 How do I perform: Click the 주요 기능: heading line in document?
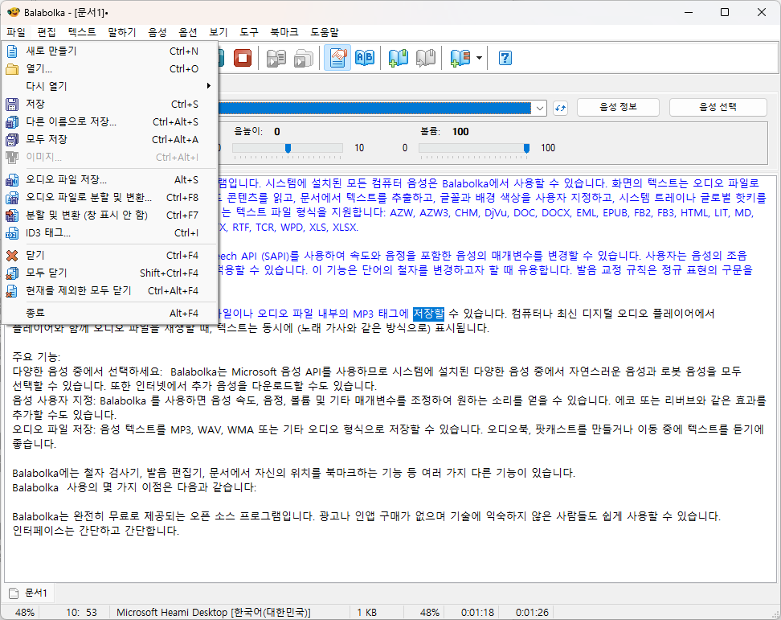[x=36, y=357]
